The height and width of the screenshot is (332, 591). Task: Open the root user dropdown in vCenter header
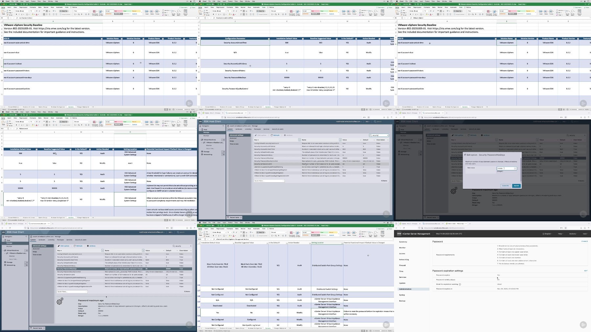pos(585,234)
